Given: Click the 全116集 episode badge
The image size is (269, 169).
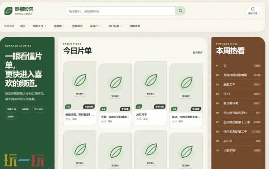Looking at the screenshot, I should coord(160,107).
